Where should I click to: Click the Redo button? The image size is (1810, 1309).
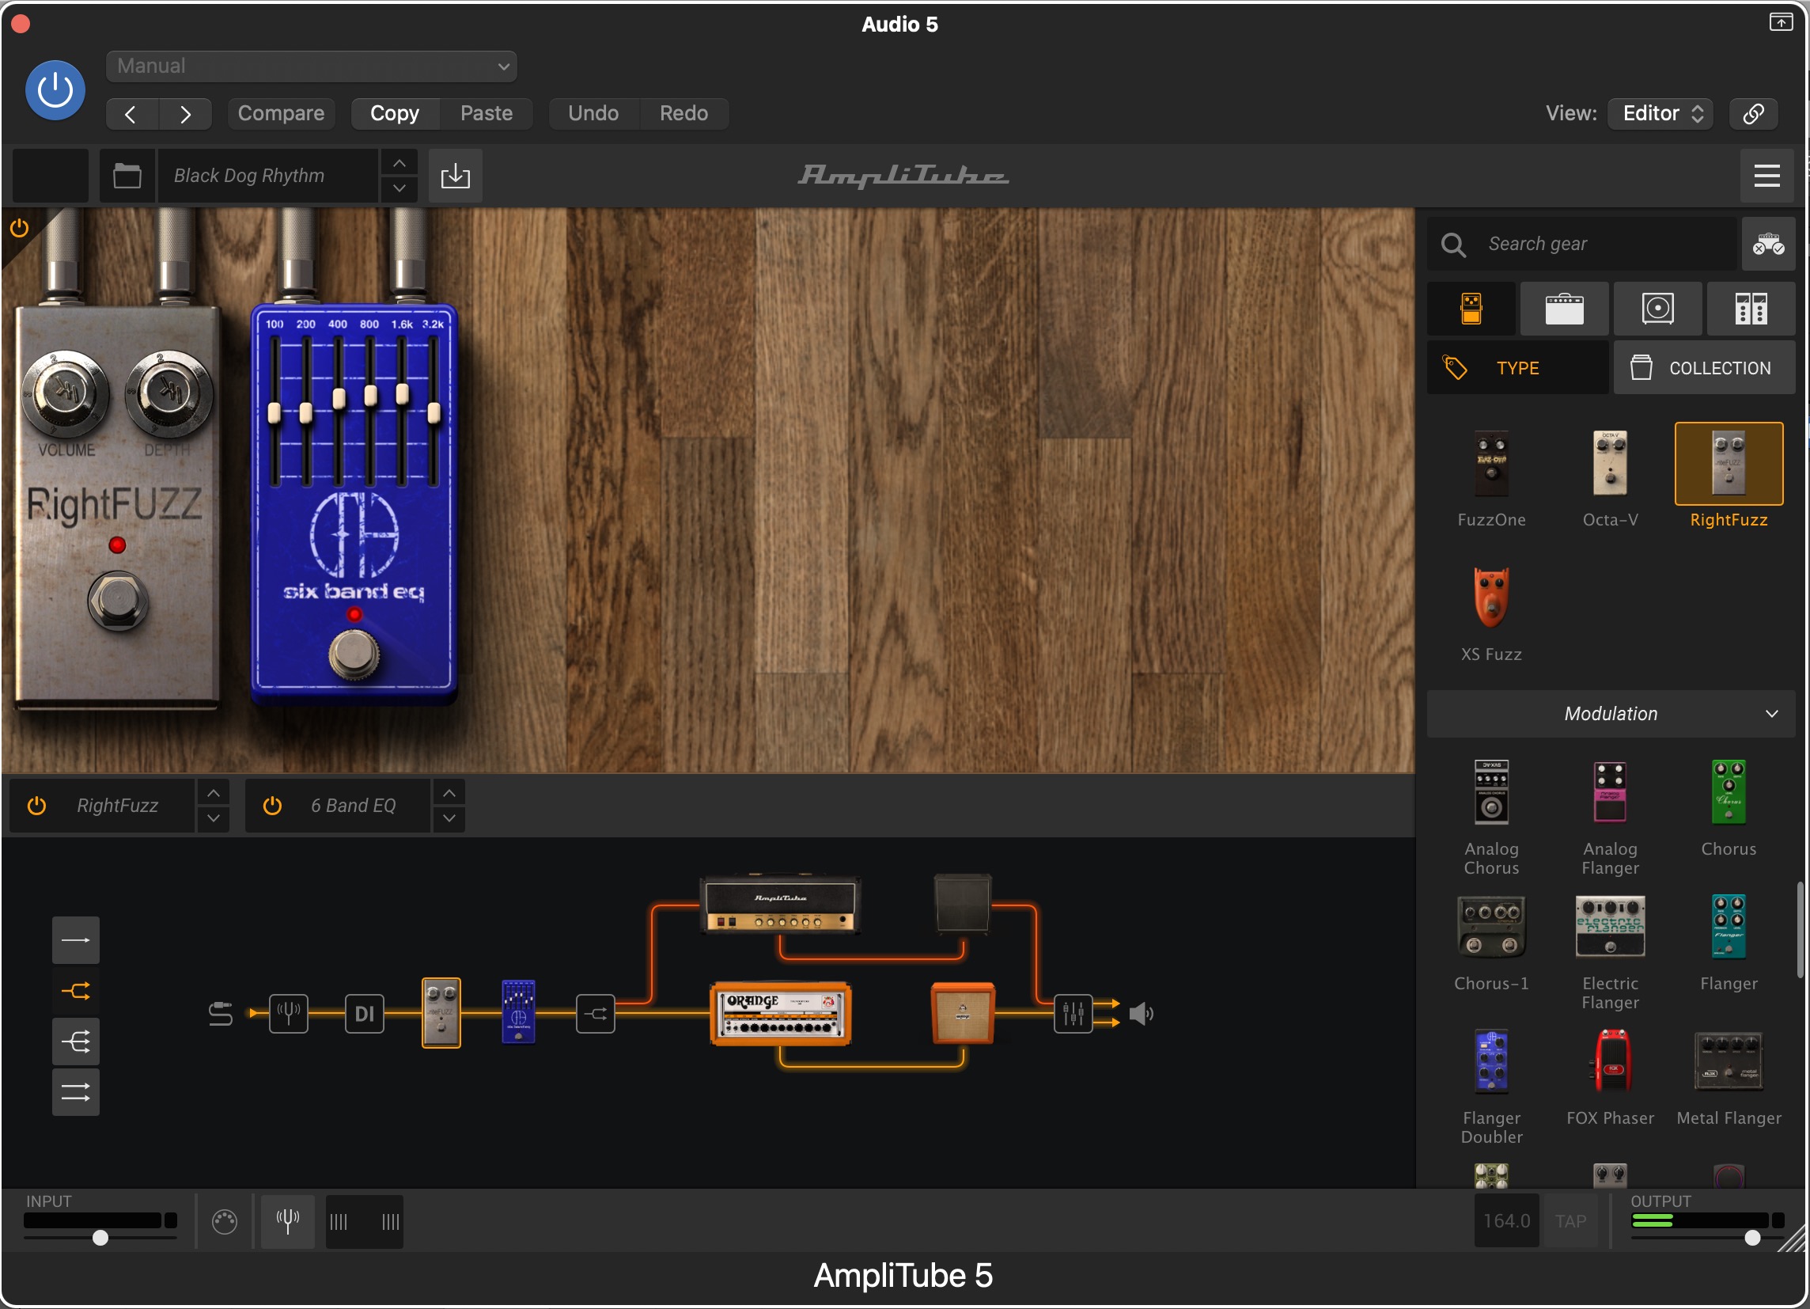point(683,113)
